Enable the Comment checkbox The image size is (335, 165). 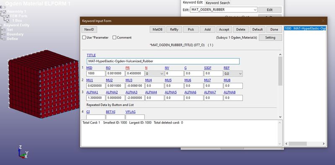114,38
